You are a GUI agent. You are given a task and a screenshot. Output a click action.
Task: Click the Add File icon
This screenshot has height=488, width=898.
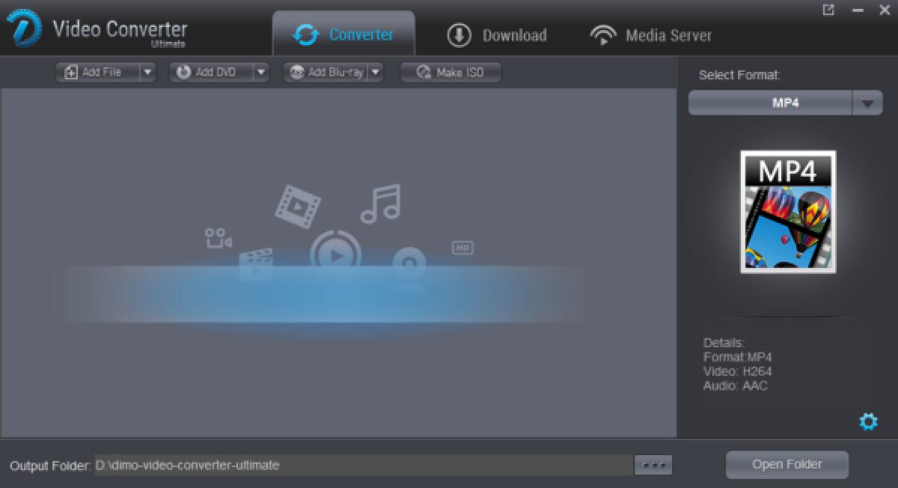tap(70, 72)
